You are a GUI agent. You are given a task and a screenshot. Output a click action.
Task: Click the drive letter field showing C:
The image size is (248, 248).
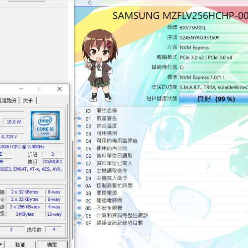tap(214, 67)
